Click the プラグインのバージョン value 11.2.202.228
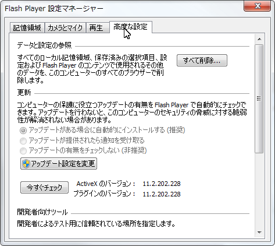Screen dimensions: 275x246 162,194
